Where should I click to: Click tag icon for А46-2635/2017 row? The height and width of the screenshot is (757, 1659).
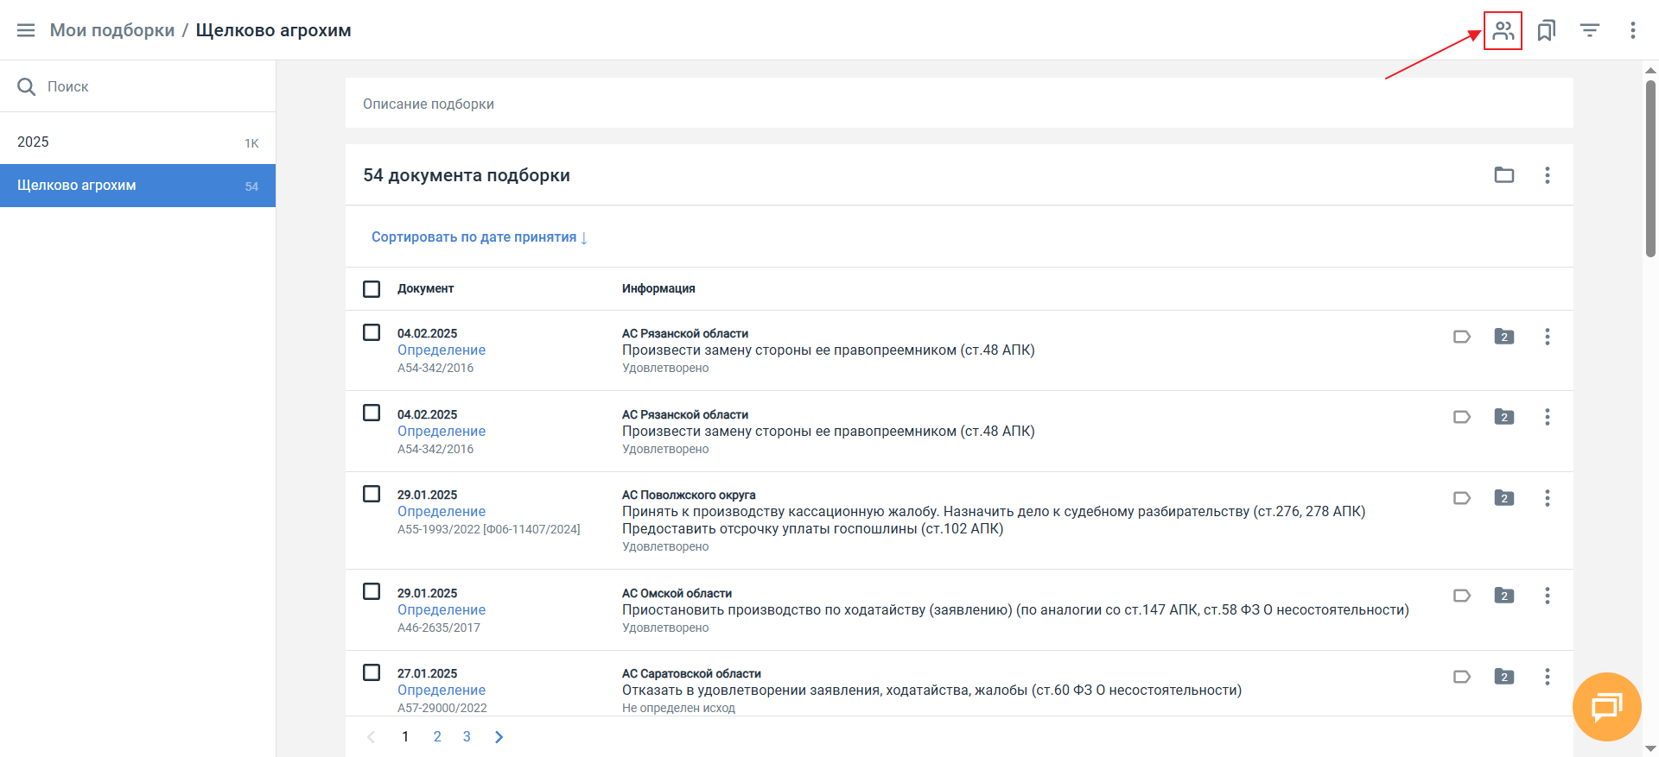1462,596
